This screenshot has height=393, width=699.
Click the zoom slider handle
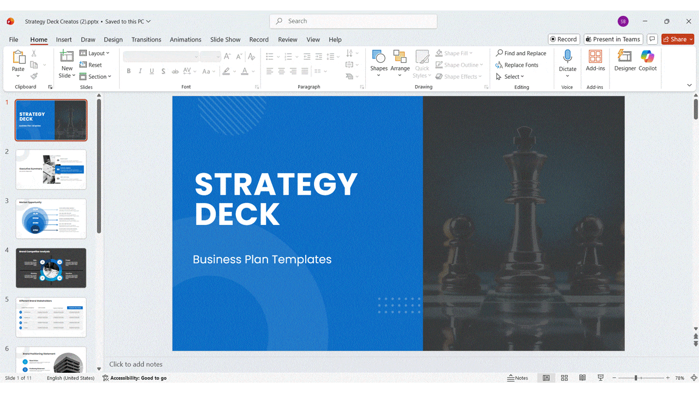point(636,378)
